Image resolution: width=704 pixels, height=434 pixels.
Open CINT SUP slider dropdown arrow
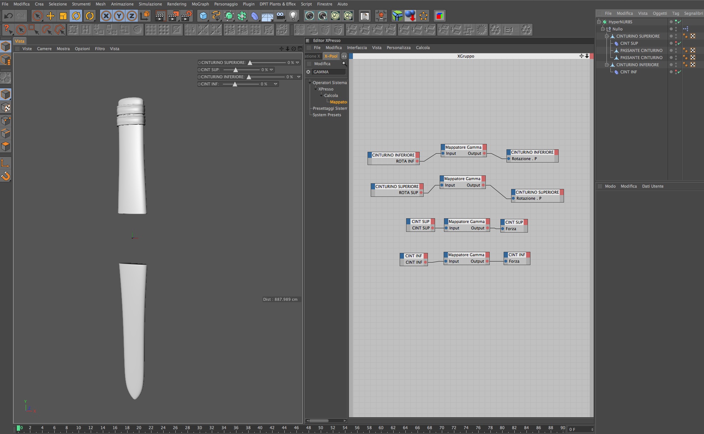pyautogui.click(x=271, y=70)
